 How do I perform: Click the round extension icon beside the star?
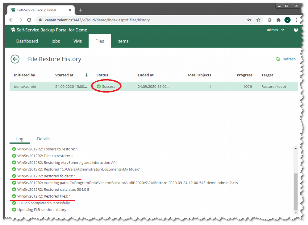pos(269,20)
